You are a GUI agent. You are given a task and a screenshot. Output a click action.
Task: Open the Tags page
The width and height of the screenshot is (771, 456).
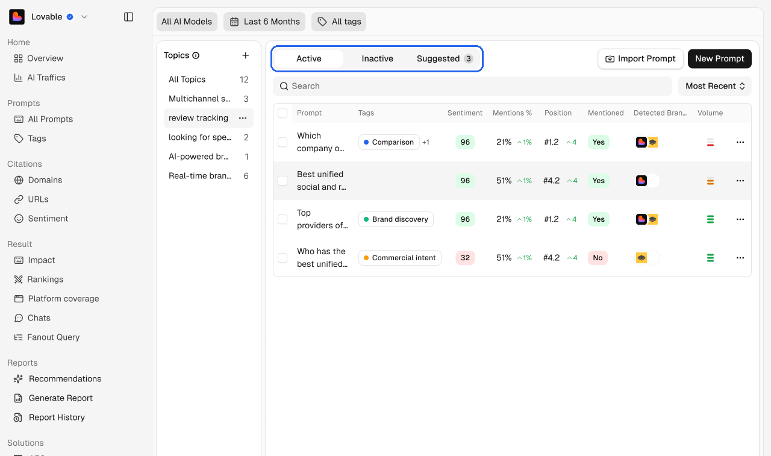[x=30, y=139]
